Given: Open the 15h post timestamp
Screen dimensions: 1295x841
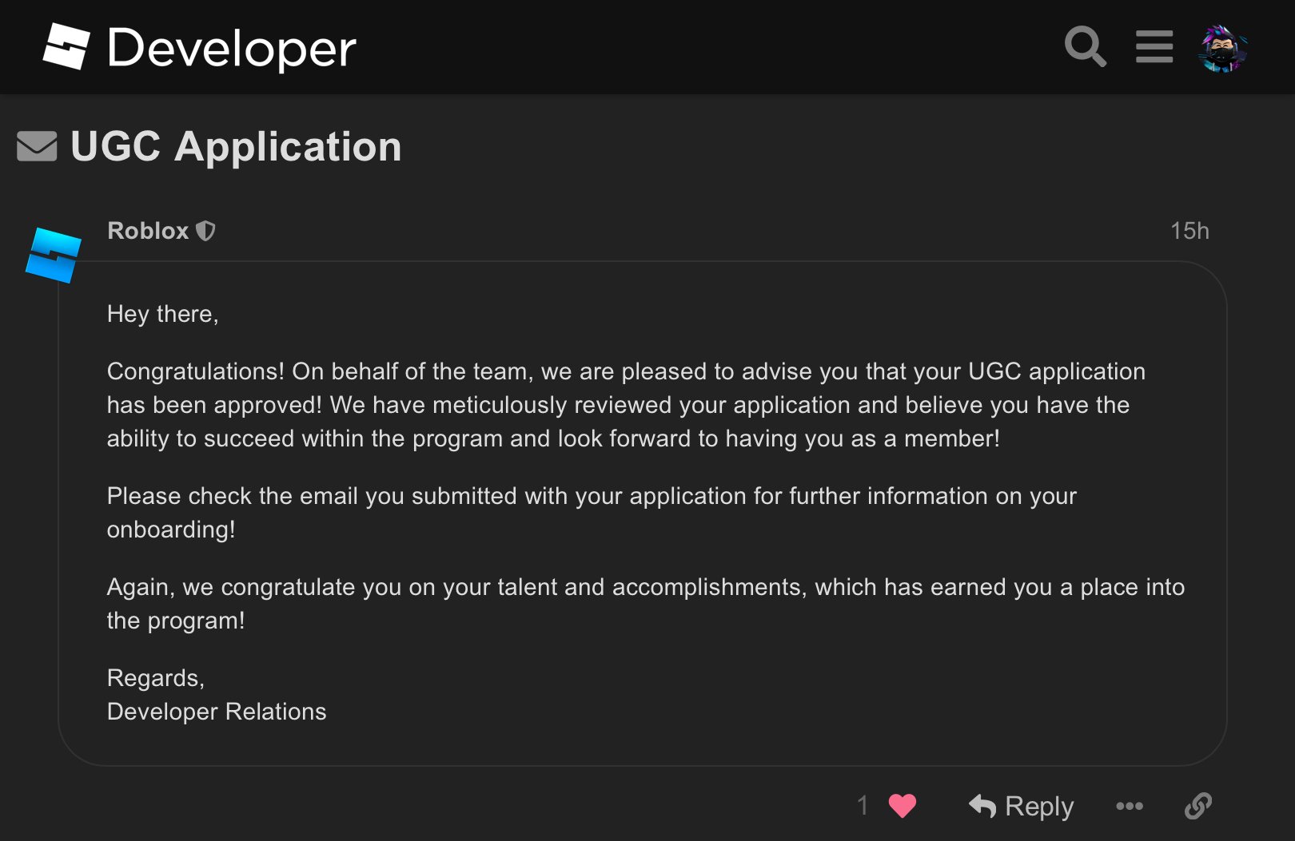Looking at the screenshot, I should pyautogui.click(x=1189, y=231).
